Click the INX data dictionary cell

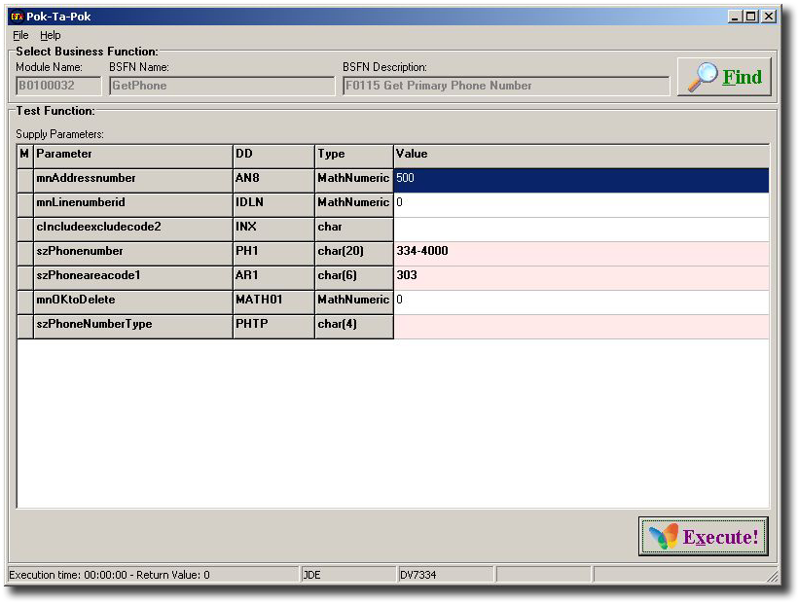[273, 230]
